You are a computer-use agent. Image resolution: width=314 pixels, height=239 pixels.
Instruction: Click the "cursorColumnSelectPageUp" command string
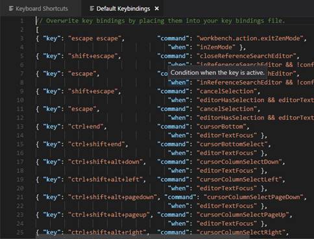243,215
